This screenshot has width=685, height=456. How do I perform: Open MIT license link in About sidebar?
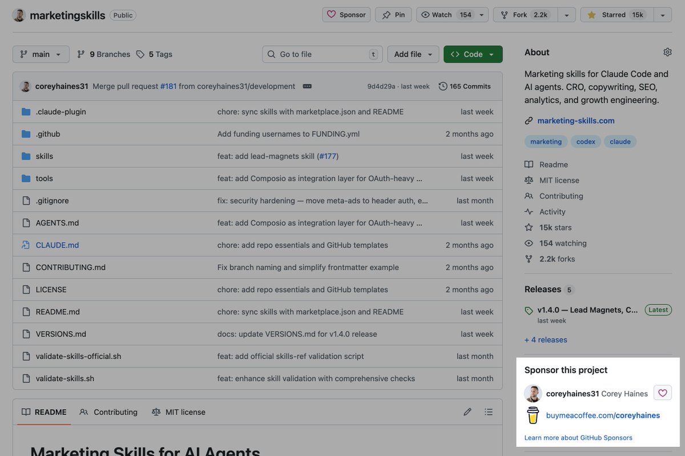(x=552, y=180)
